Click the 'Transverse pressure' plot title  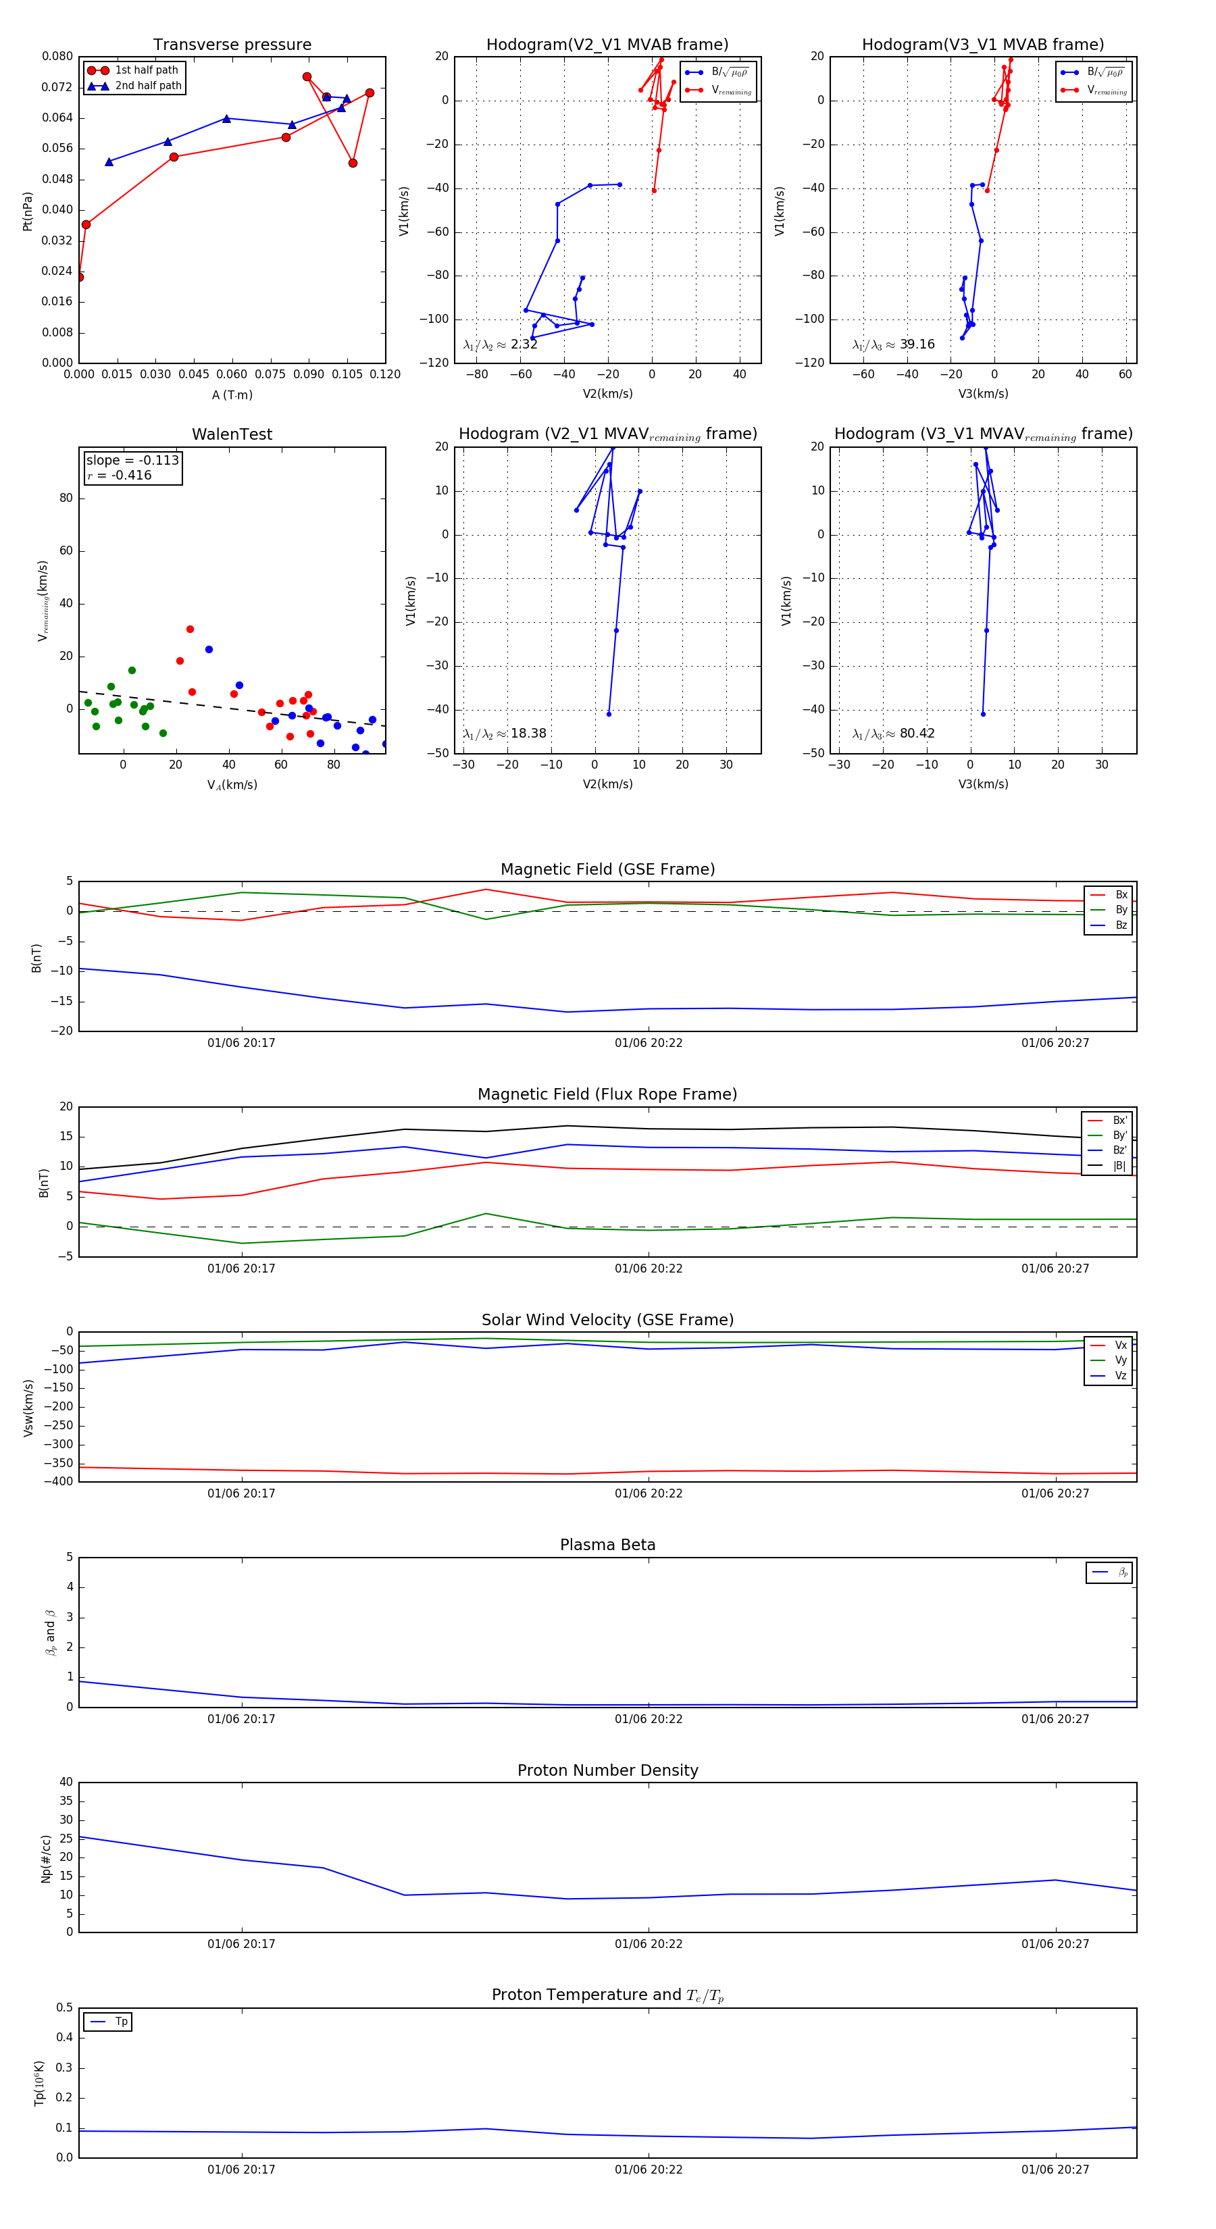232,45
